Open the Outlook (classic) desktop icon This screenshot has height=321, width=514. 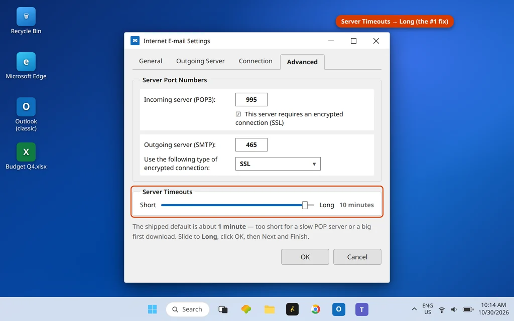point(26,114)
